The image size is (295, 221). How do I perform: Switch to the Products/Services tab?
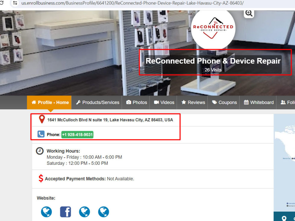(97, 103)
